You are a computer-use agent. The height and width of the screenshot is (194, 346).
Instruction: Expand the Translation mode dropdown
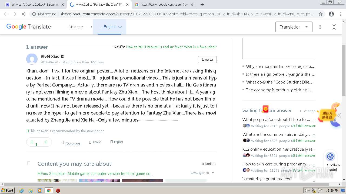[x=294, y=27]
